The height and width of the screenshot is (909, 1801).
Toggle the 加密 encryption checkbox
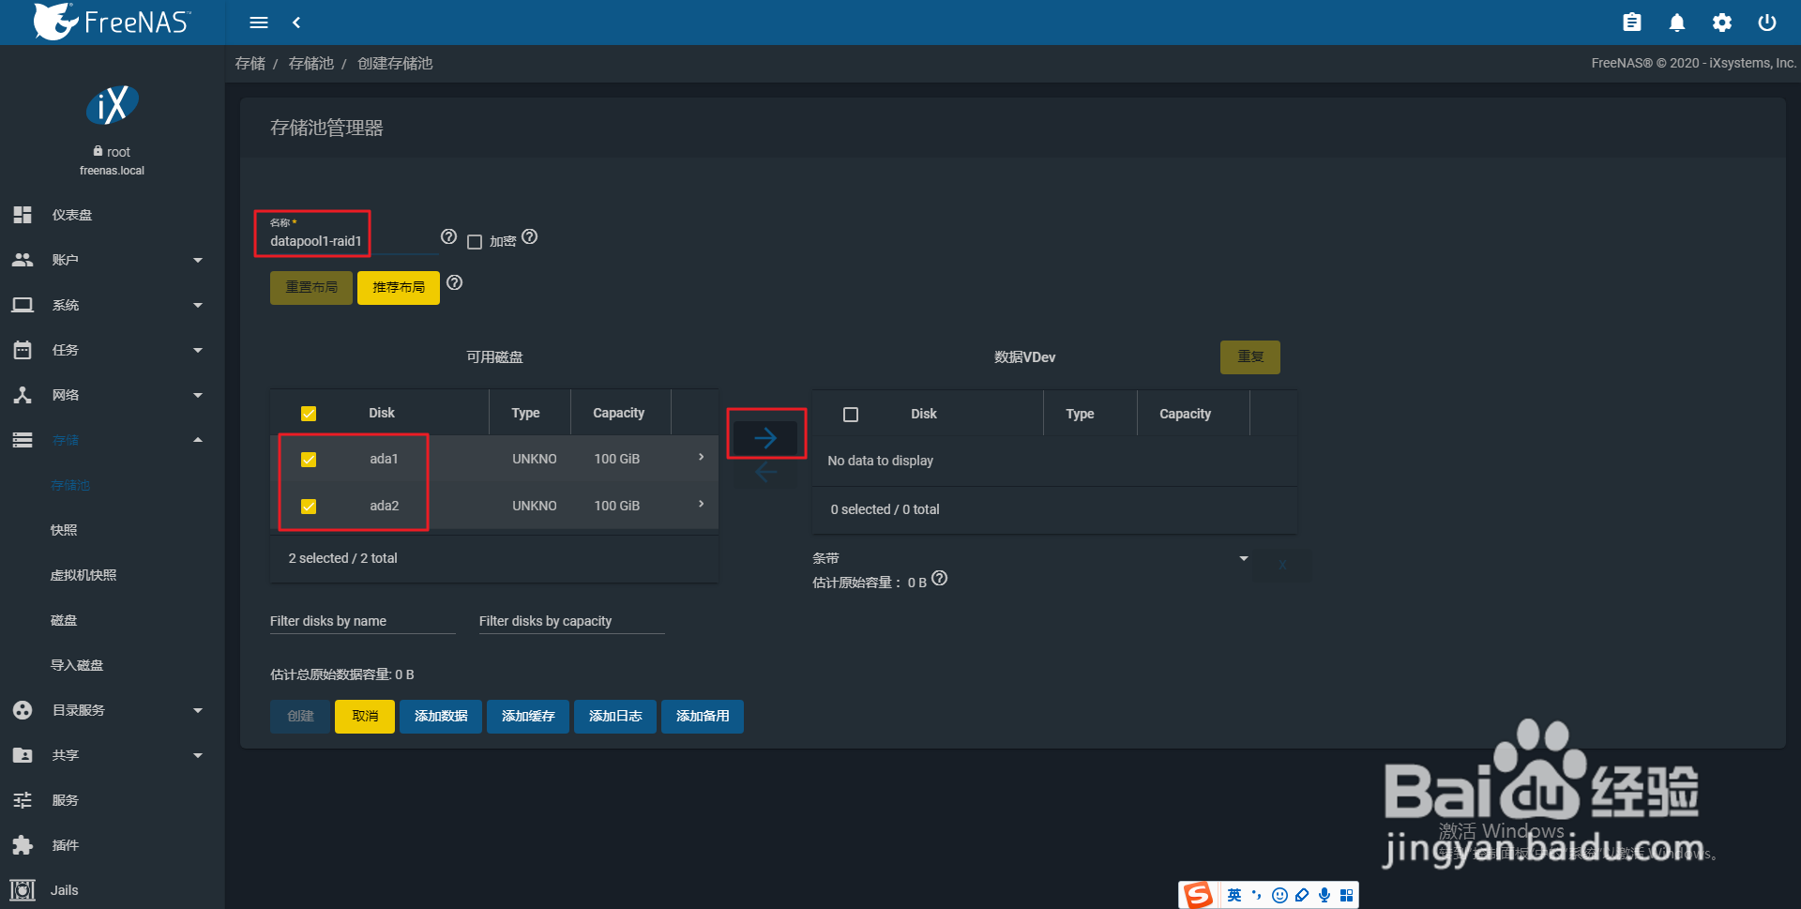coord(475,242)
